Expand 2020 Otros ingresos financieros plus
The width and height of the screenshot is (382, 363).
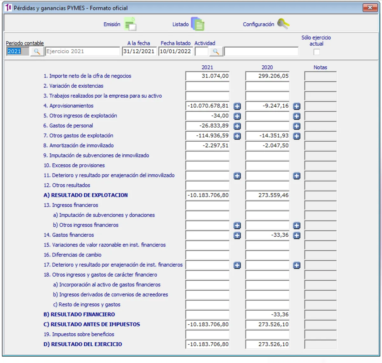pyautogui.click(x=297, y=226)
